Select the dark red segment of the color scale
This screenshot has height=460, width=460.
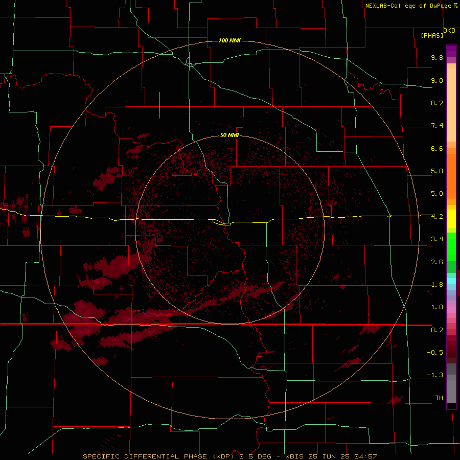pyautogui.click(x=451, y=349)
